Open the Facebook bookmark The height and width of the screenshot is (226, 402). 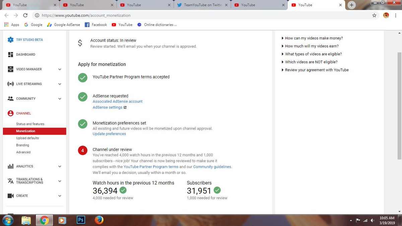click(x=96, y=25)
